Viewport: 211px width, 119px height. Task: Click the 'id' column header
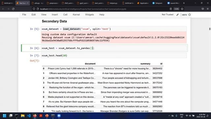(161, 64)
